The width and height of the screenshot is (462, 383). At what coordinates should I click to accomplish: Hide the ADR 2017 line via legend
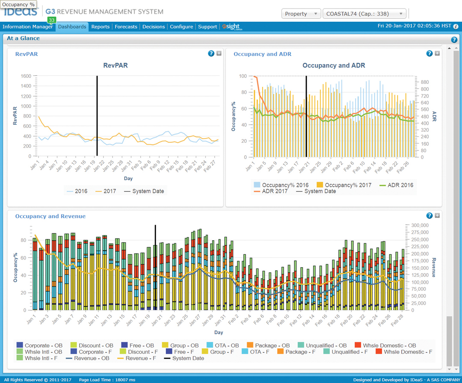pyautogui.click(x=270, y=191)
